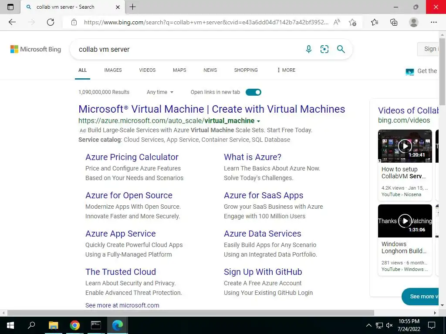
Task: Launch Google Chrome from the taskbar
Action: [x=74, y=325]
